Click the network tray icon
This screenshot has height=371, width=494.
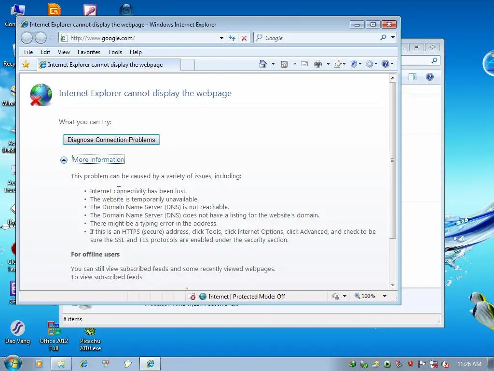(434, 364)
